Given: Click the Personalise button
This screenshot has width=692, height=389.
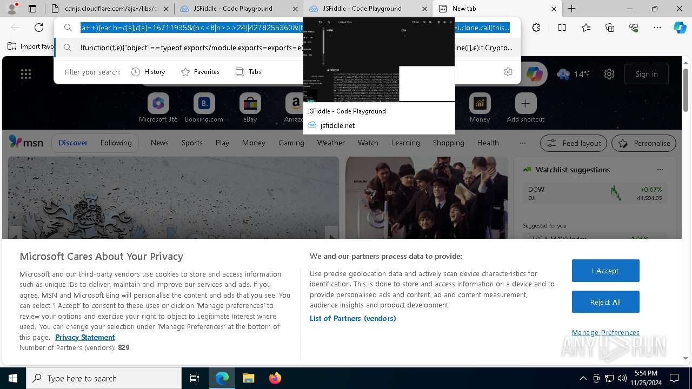Looking at the screenshot, I should [x=644, y=143].
